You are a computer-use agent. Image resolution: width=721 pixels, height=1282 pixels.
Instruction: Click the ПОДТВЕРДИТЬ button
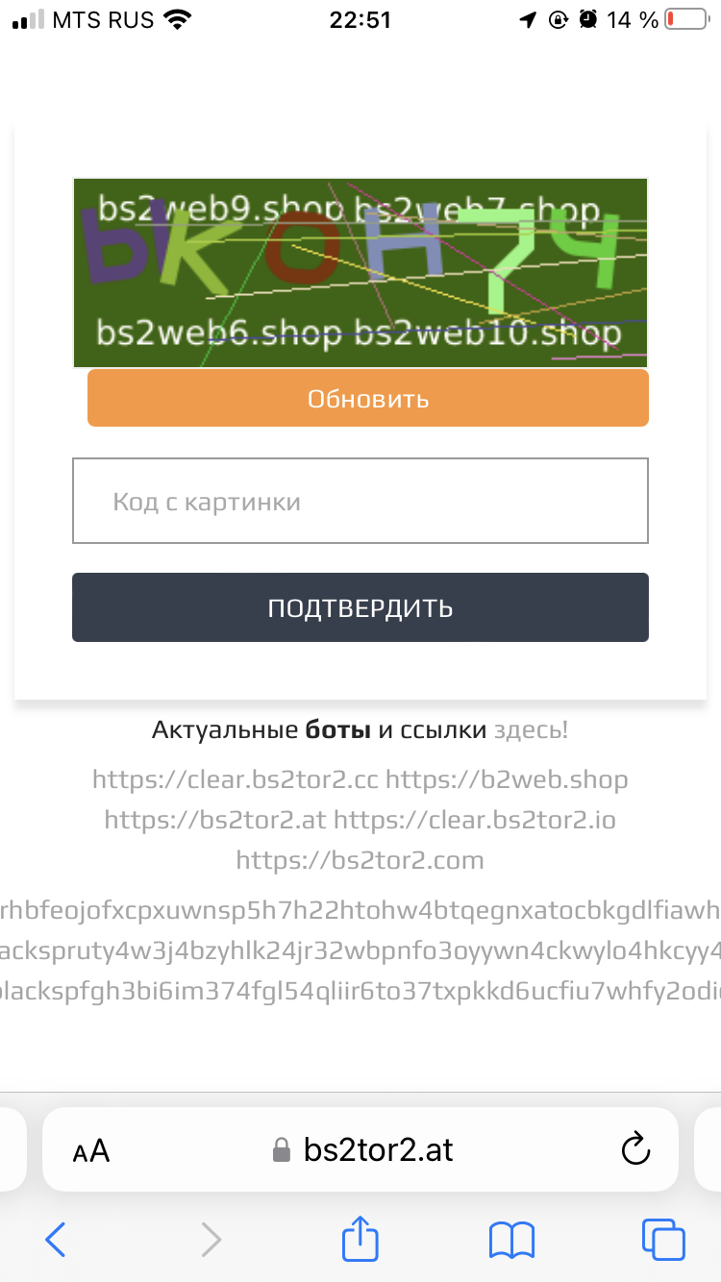coord(360,607)
